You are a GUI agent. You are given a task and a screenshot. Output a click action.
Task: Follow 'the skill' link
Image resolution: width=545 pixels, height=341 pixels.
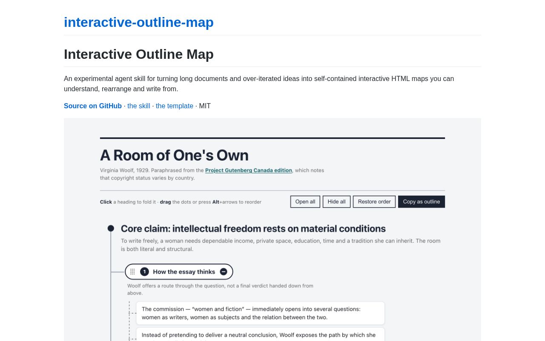[x=139, y=106]
